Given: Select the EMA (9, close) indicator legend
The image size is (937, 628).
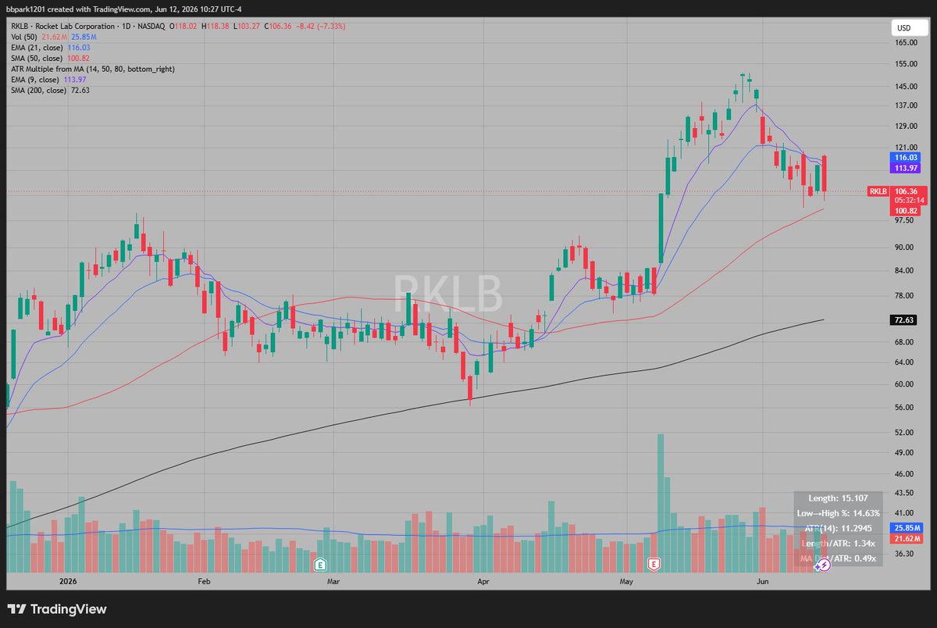Looking at the screenshot, I should click(48, 80).
